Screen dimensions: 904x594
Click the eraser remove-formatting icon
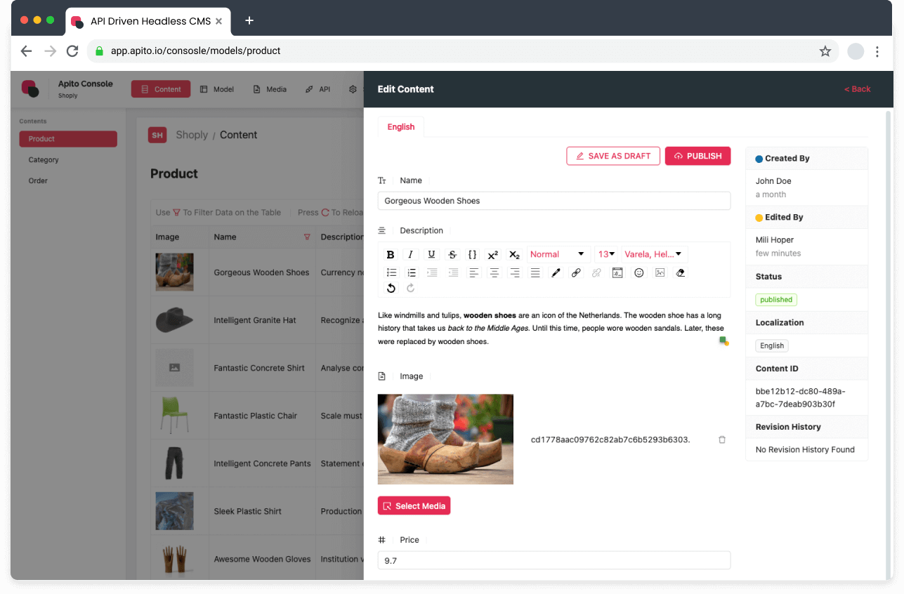680,272
